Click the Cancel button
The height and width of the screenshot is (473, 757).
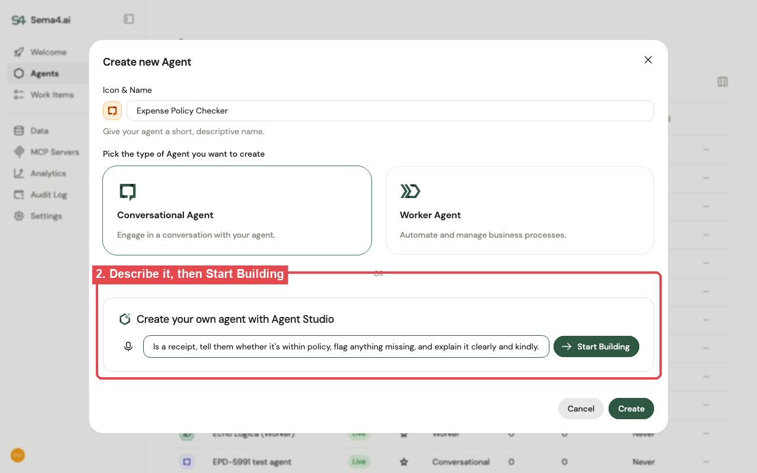point(581,409)
